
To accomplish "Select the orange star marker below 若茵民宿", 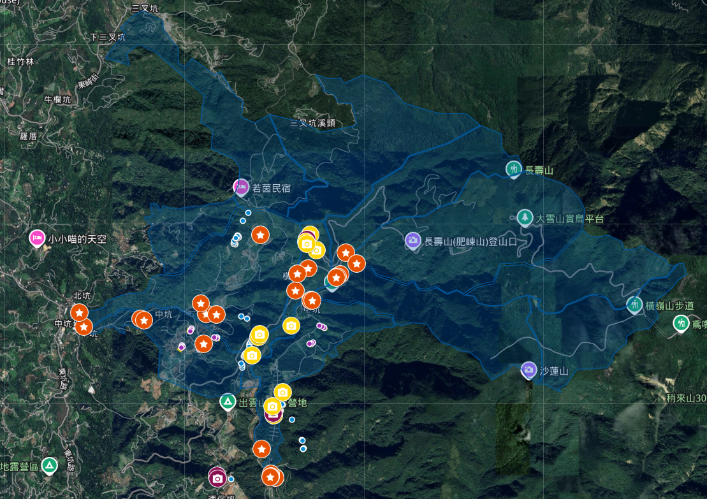I will pos(260,235).
